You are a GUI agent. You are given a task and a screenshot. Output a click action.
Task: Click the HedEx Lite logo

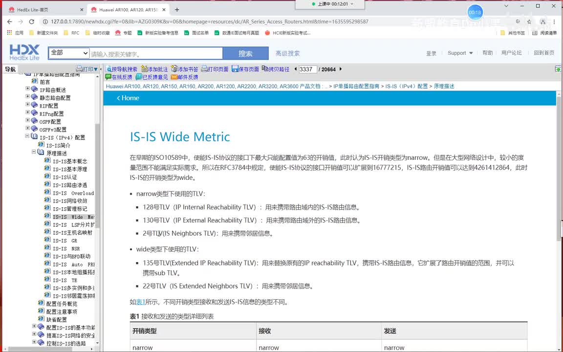click(x=24, y=52)
